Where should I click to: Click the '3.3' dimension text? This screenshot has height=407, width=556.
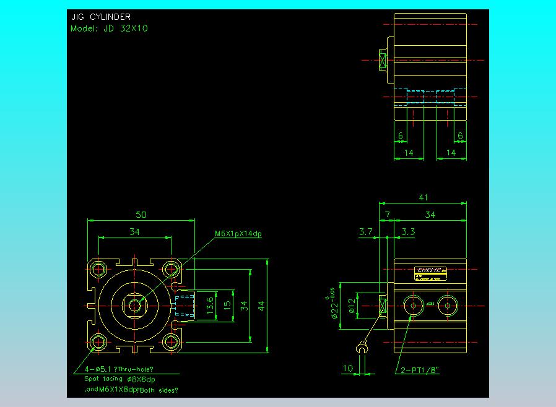click(x=408, y=232)
